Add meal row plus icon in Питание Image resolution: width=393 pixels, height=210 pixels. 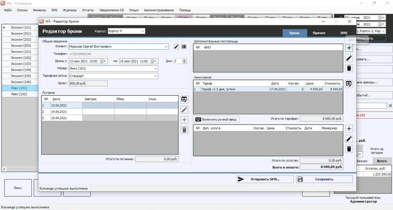[184, 120]
